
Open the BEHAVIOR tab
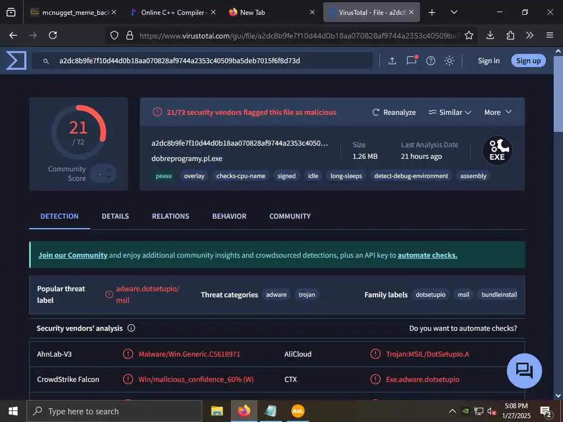pos(229,216)
